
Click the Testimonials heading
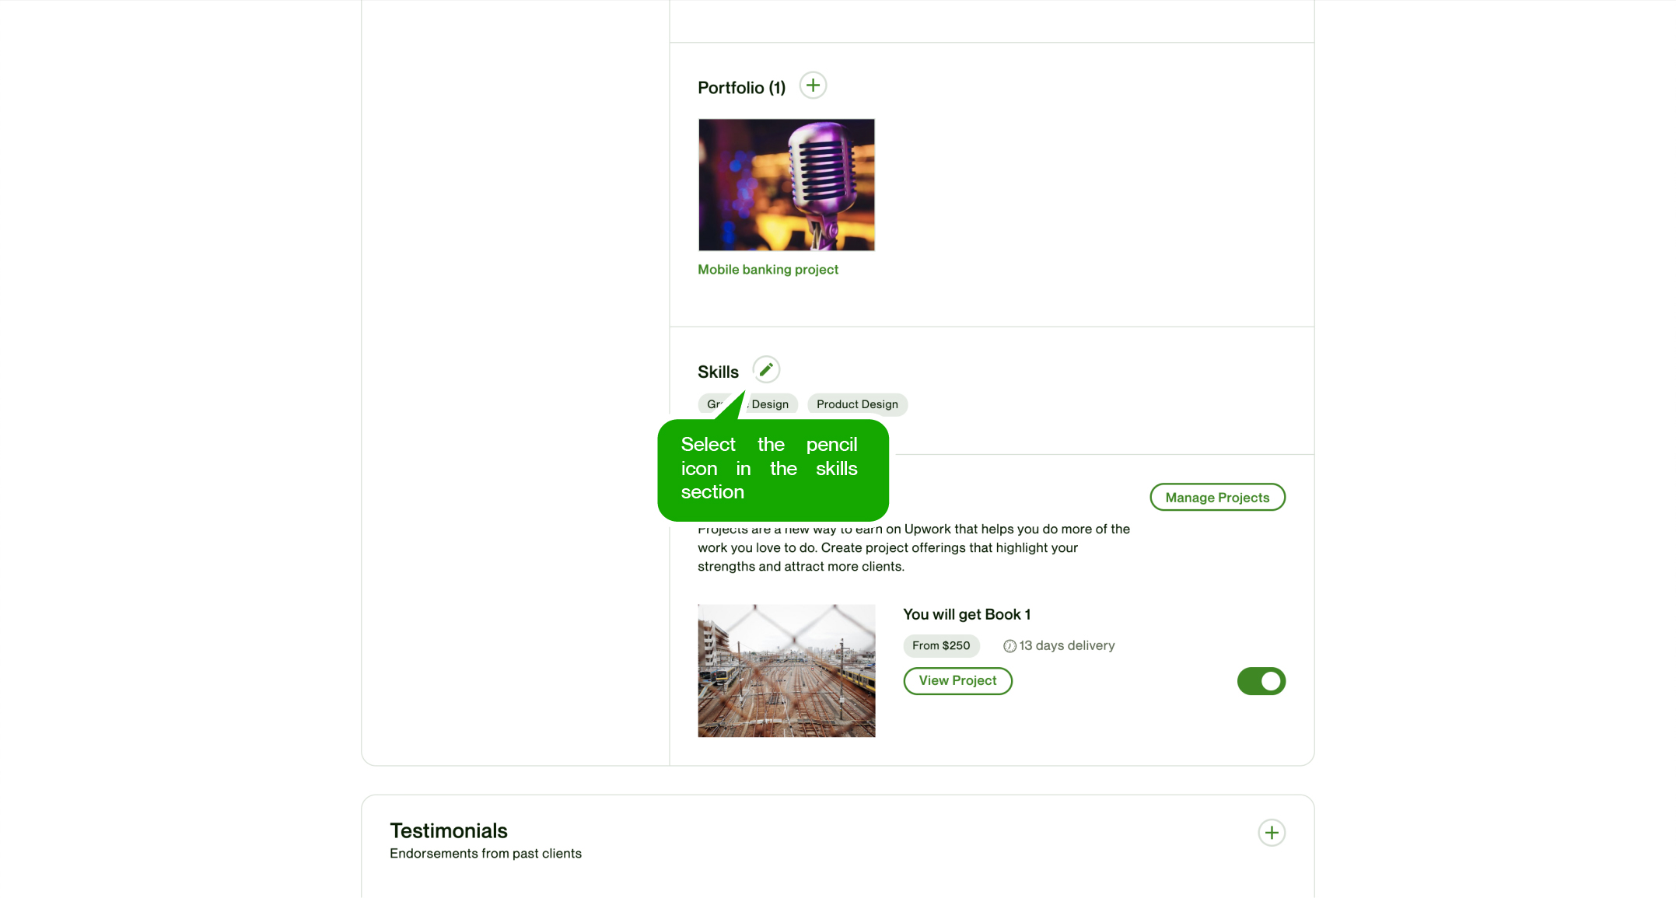449,831
